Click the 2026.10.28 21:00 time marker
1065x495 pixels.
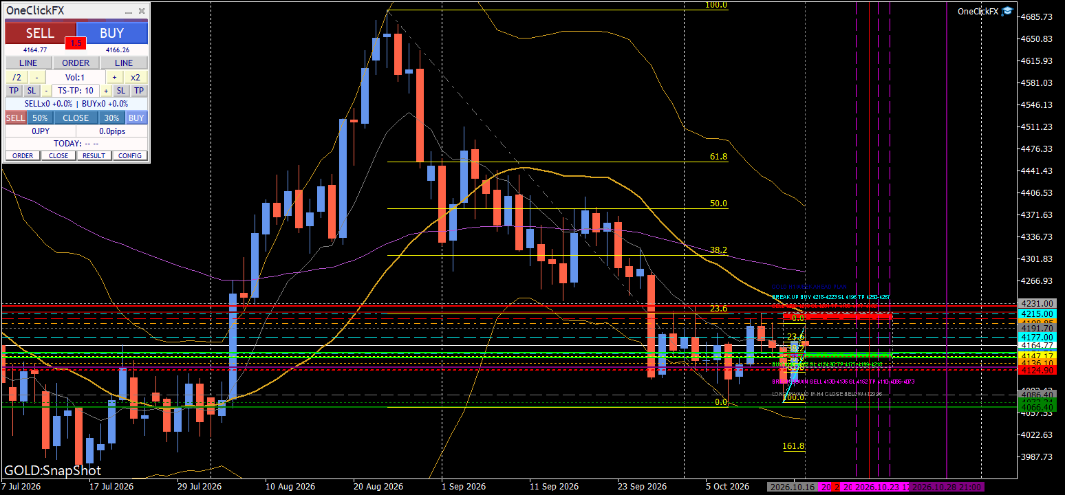(947, 487)
